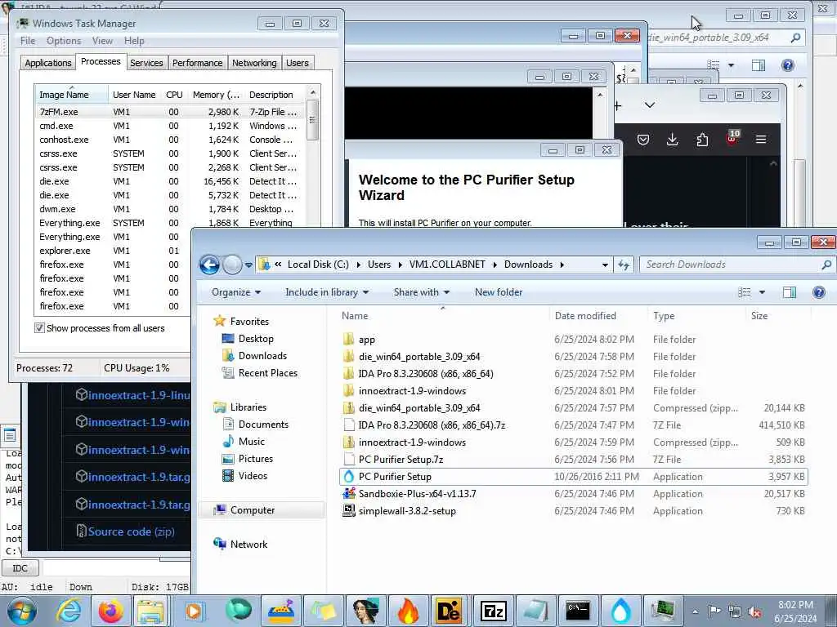
Task: Open Firefox list all tabs chevron
Action: (x=649, y=105)
